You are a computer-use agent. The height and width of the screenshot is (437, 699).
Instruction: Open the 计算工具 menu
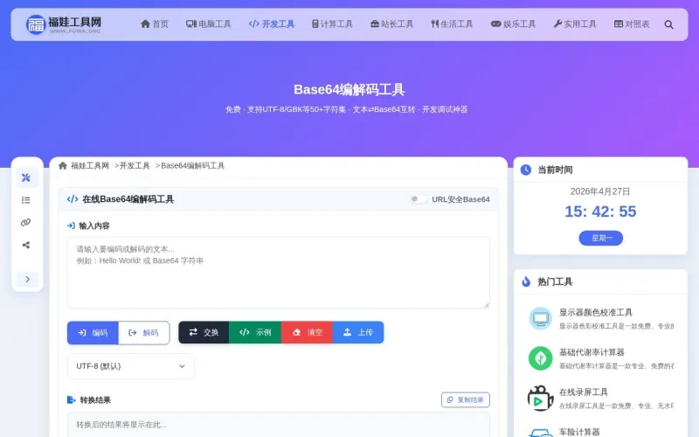click(x=332, y=24)
